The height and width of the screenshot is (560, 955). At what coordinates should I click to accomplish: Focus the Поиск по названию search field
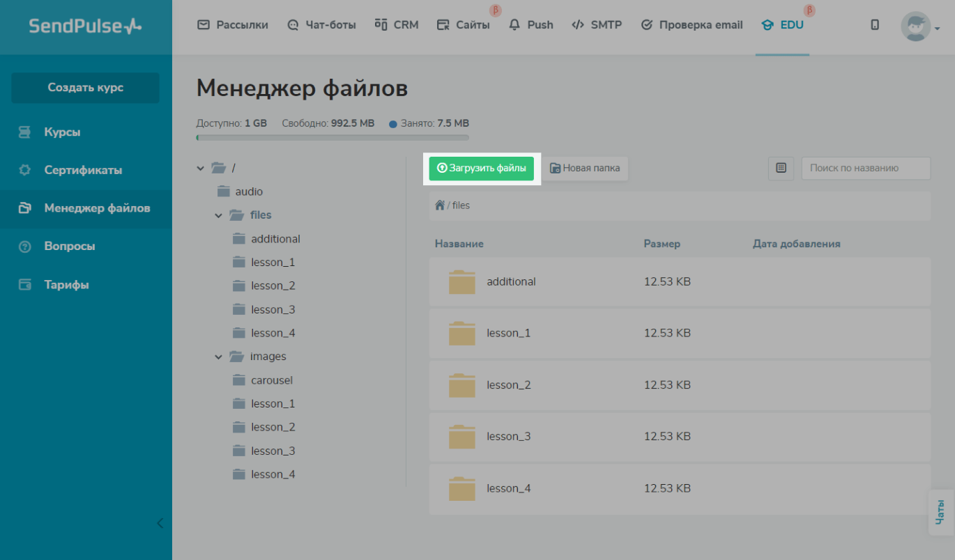[x=866, y=168]
